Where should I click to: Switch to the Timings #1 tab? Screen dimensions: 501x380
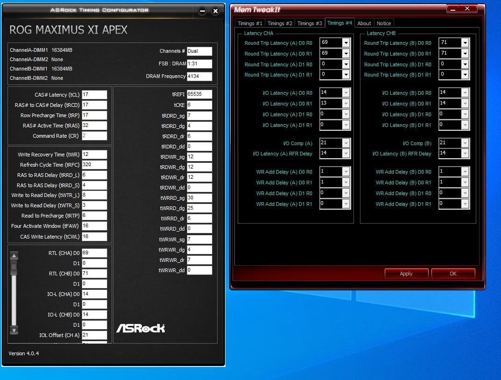(x=250, y=23)
